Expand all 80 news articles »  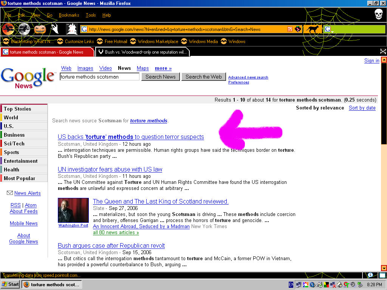click(116, 232)
